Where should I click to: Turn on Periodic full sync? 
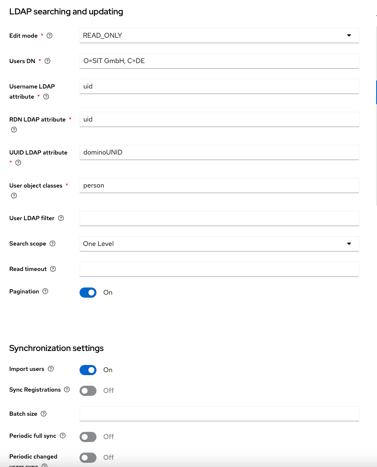coord(88,437)
